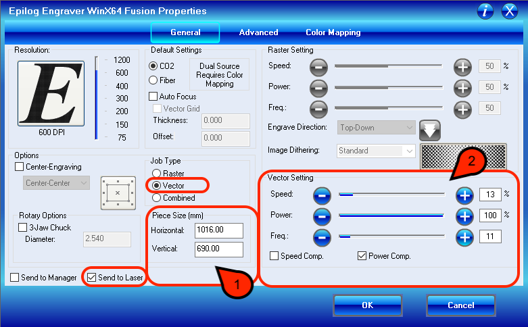Image resolution: width=528 pixels, height=327 pixels.
Task: Open the info icon in title bar
Action: point(485,11)
